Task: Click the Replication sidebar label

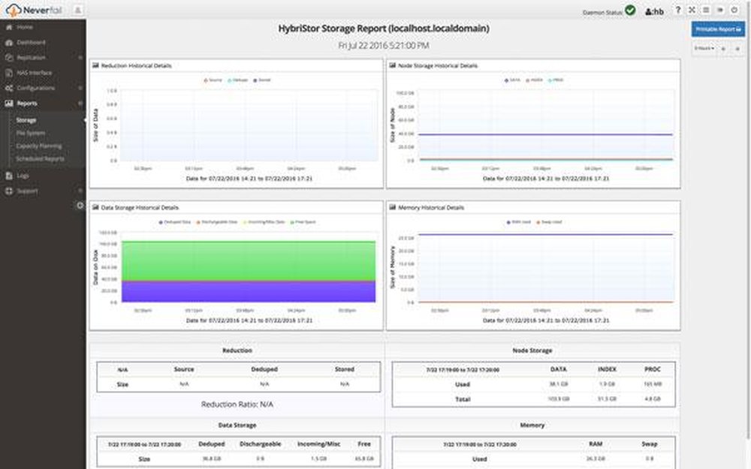Action: (31, 58)
